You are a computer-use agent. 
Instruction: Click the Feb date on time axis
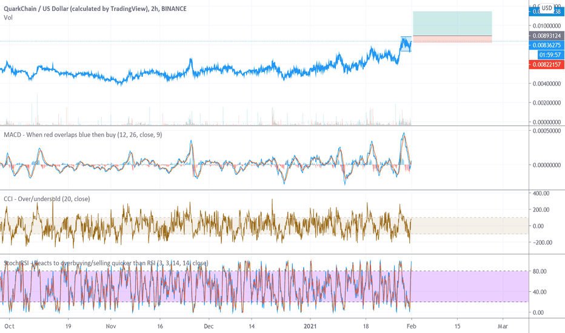click(x=411, y=326)
